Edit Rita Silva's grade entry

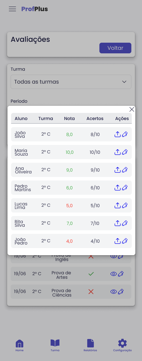click(x=125, y=223)
